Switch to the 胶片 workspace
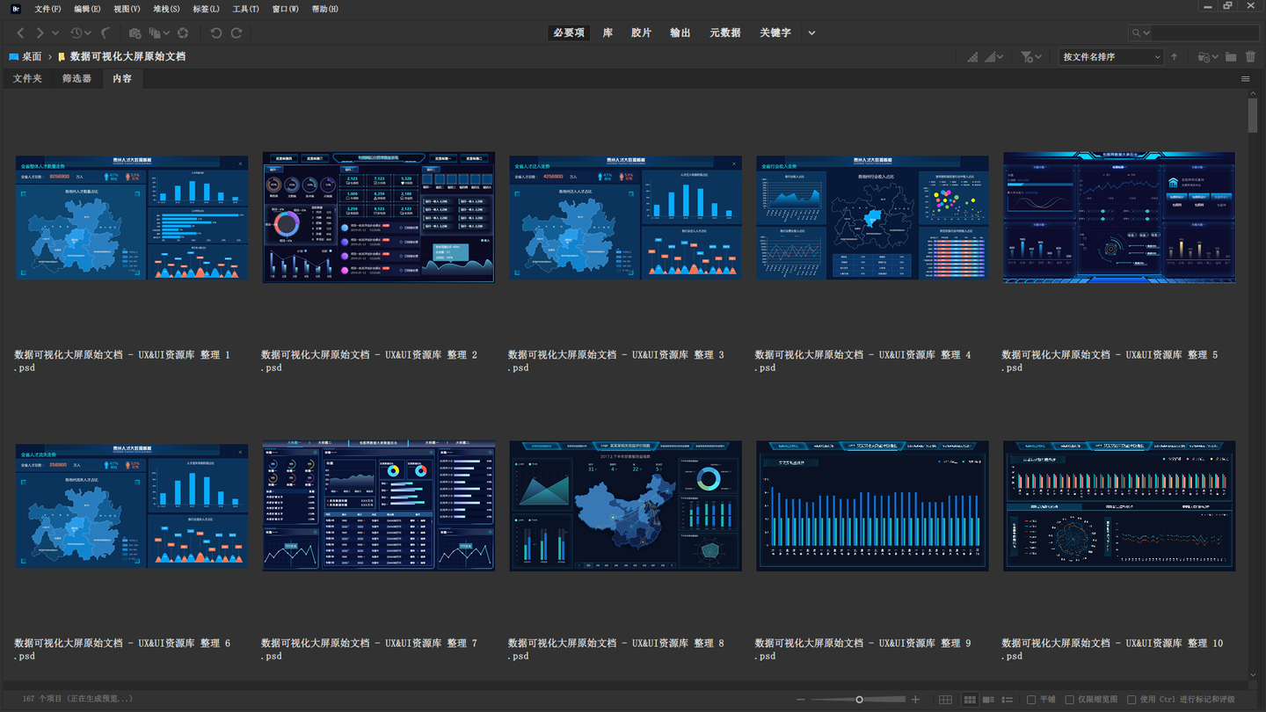 pyautogui.click(x=641, y=33)
